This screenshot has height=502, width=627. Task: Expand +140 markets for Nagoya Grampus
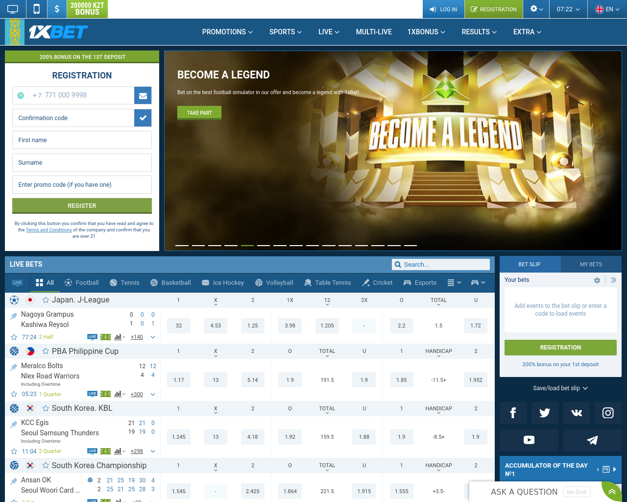point(137,337)
